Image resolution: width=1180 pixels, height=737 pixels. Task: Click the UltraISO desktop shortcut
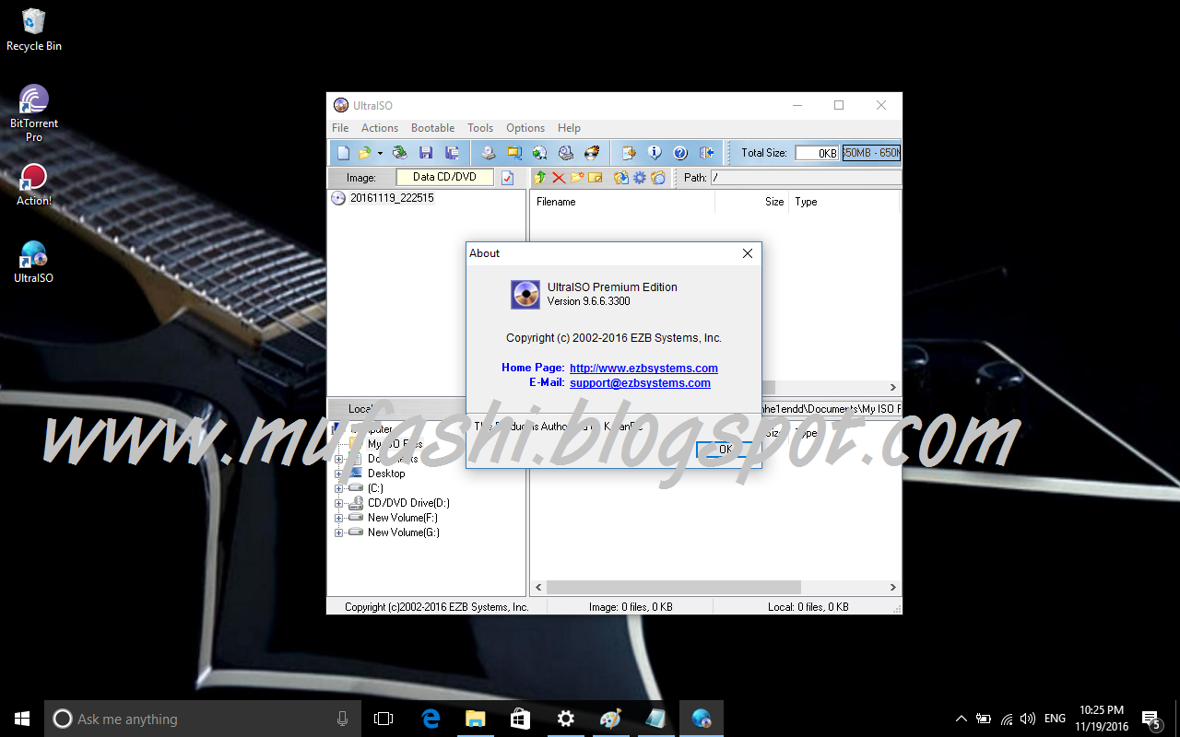[33, 262]
